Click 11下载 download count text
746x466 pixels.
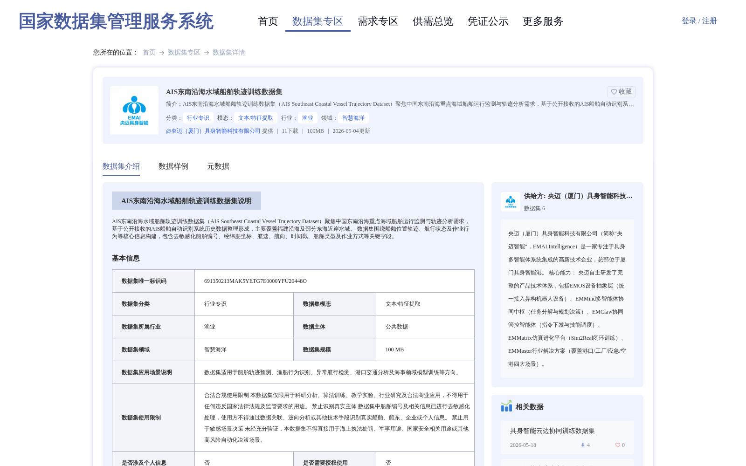point(290,131)
